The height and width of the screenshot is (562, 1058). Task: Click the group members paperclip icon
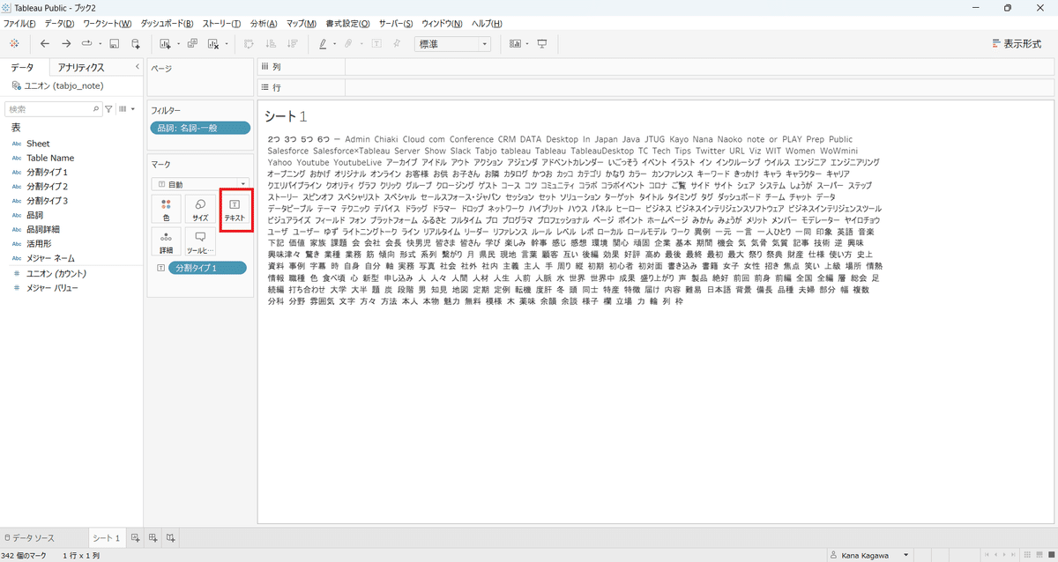[349, 44]
